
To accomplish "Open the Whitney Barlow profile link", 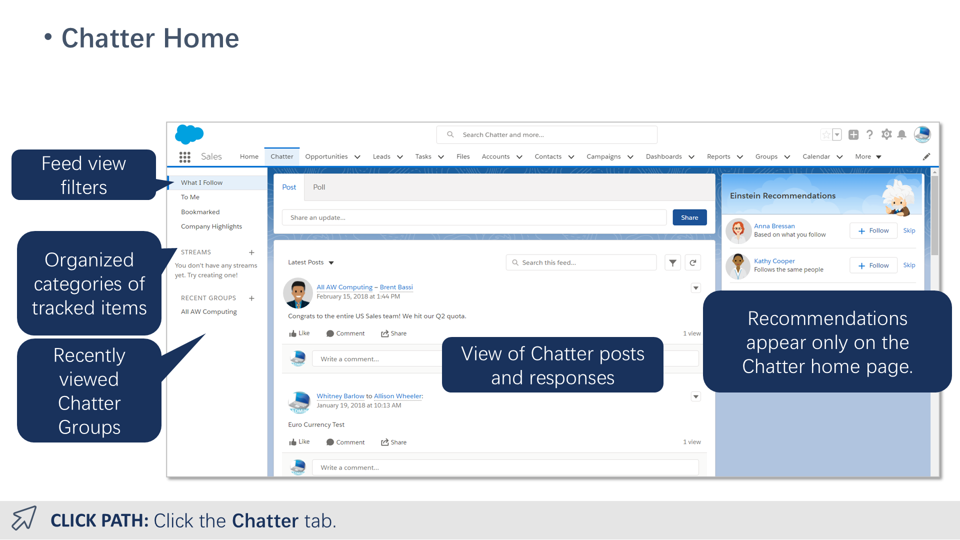I will (x=340, y=396).
